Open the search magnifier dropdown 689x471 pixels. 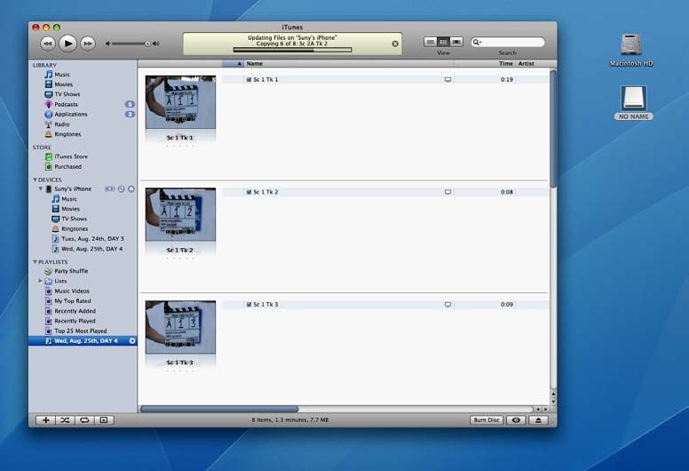point(476,42)
